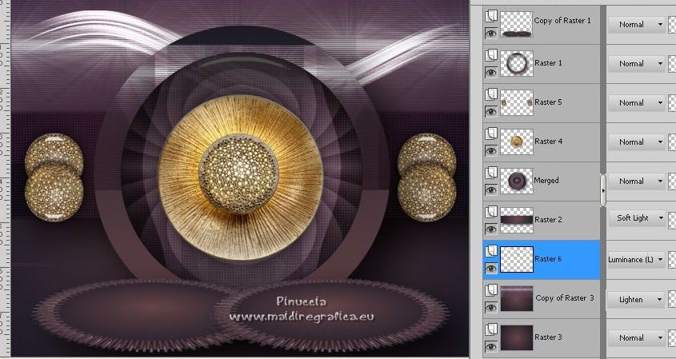Select the Copy of Raster 1 layer
Screen dimensions: 676x359
[562, 20]
